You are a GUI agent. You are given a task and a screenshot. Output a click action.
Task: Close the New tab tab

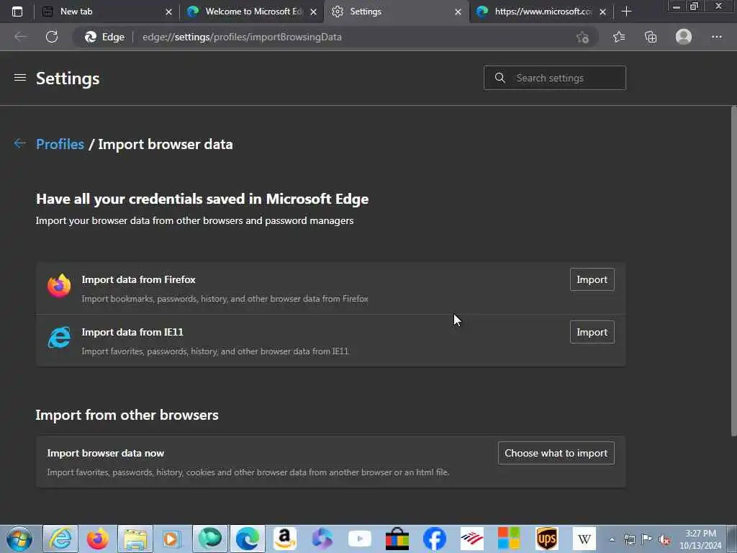(168, 12)
